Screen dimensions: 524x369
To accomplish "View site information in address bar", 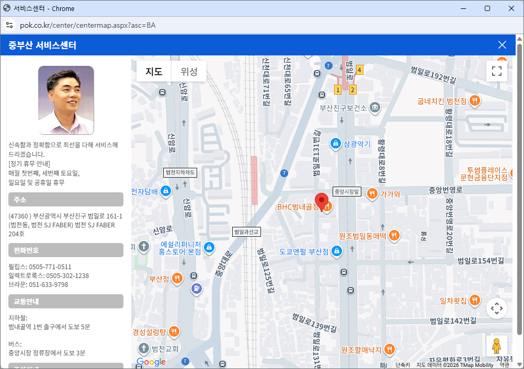I will 9,25.
